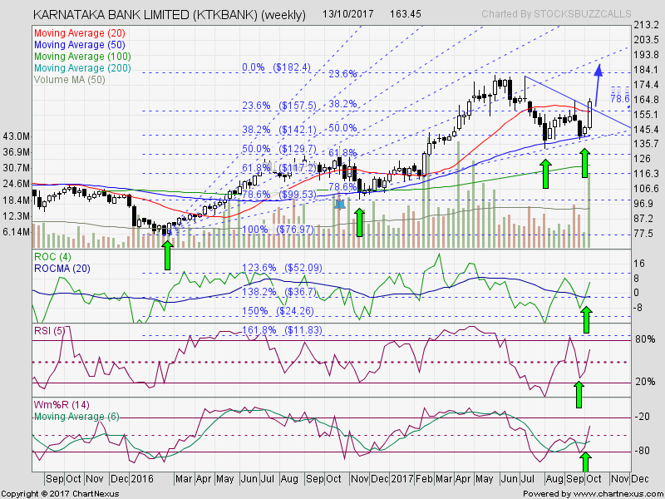This screenshot has height=499, width=665.
Task: Select the 161.8% ($11.83) extension label
Action: pos(282,330)
